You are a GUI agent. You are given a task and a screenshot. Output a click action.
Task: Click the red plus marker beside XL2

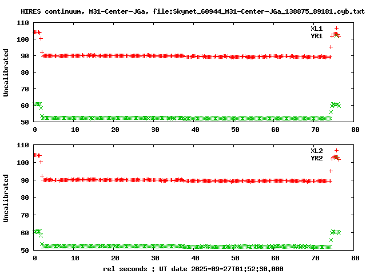click(336, 151)
